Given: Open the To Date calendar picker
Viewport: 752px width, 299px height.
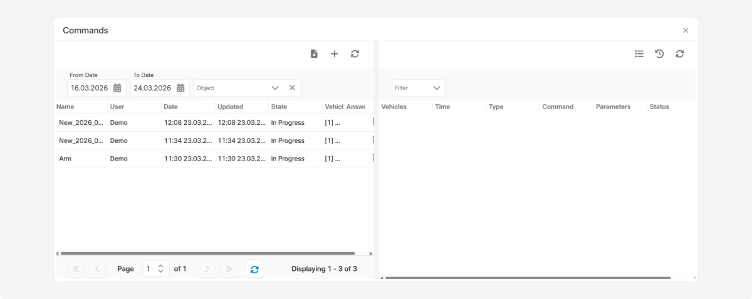Looking at the screenshot, I should 180,88.
